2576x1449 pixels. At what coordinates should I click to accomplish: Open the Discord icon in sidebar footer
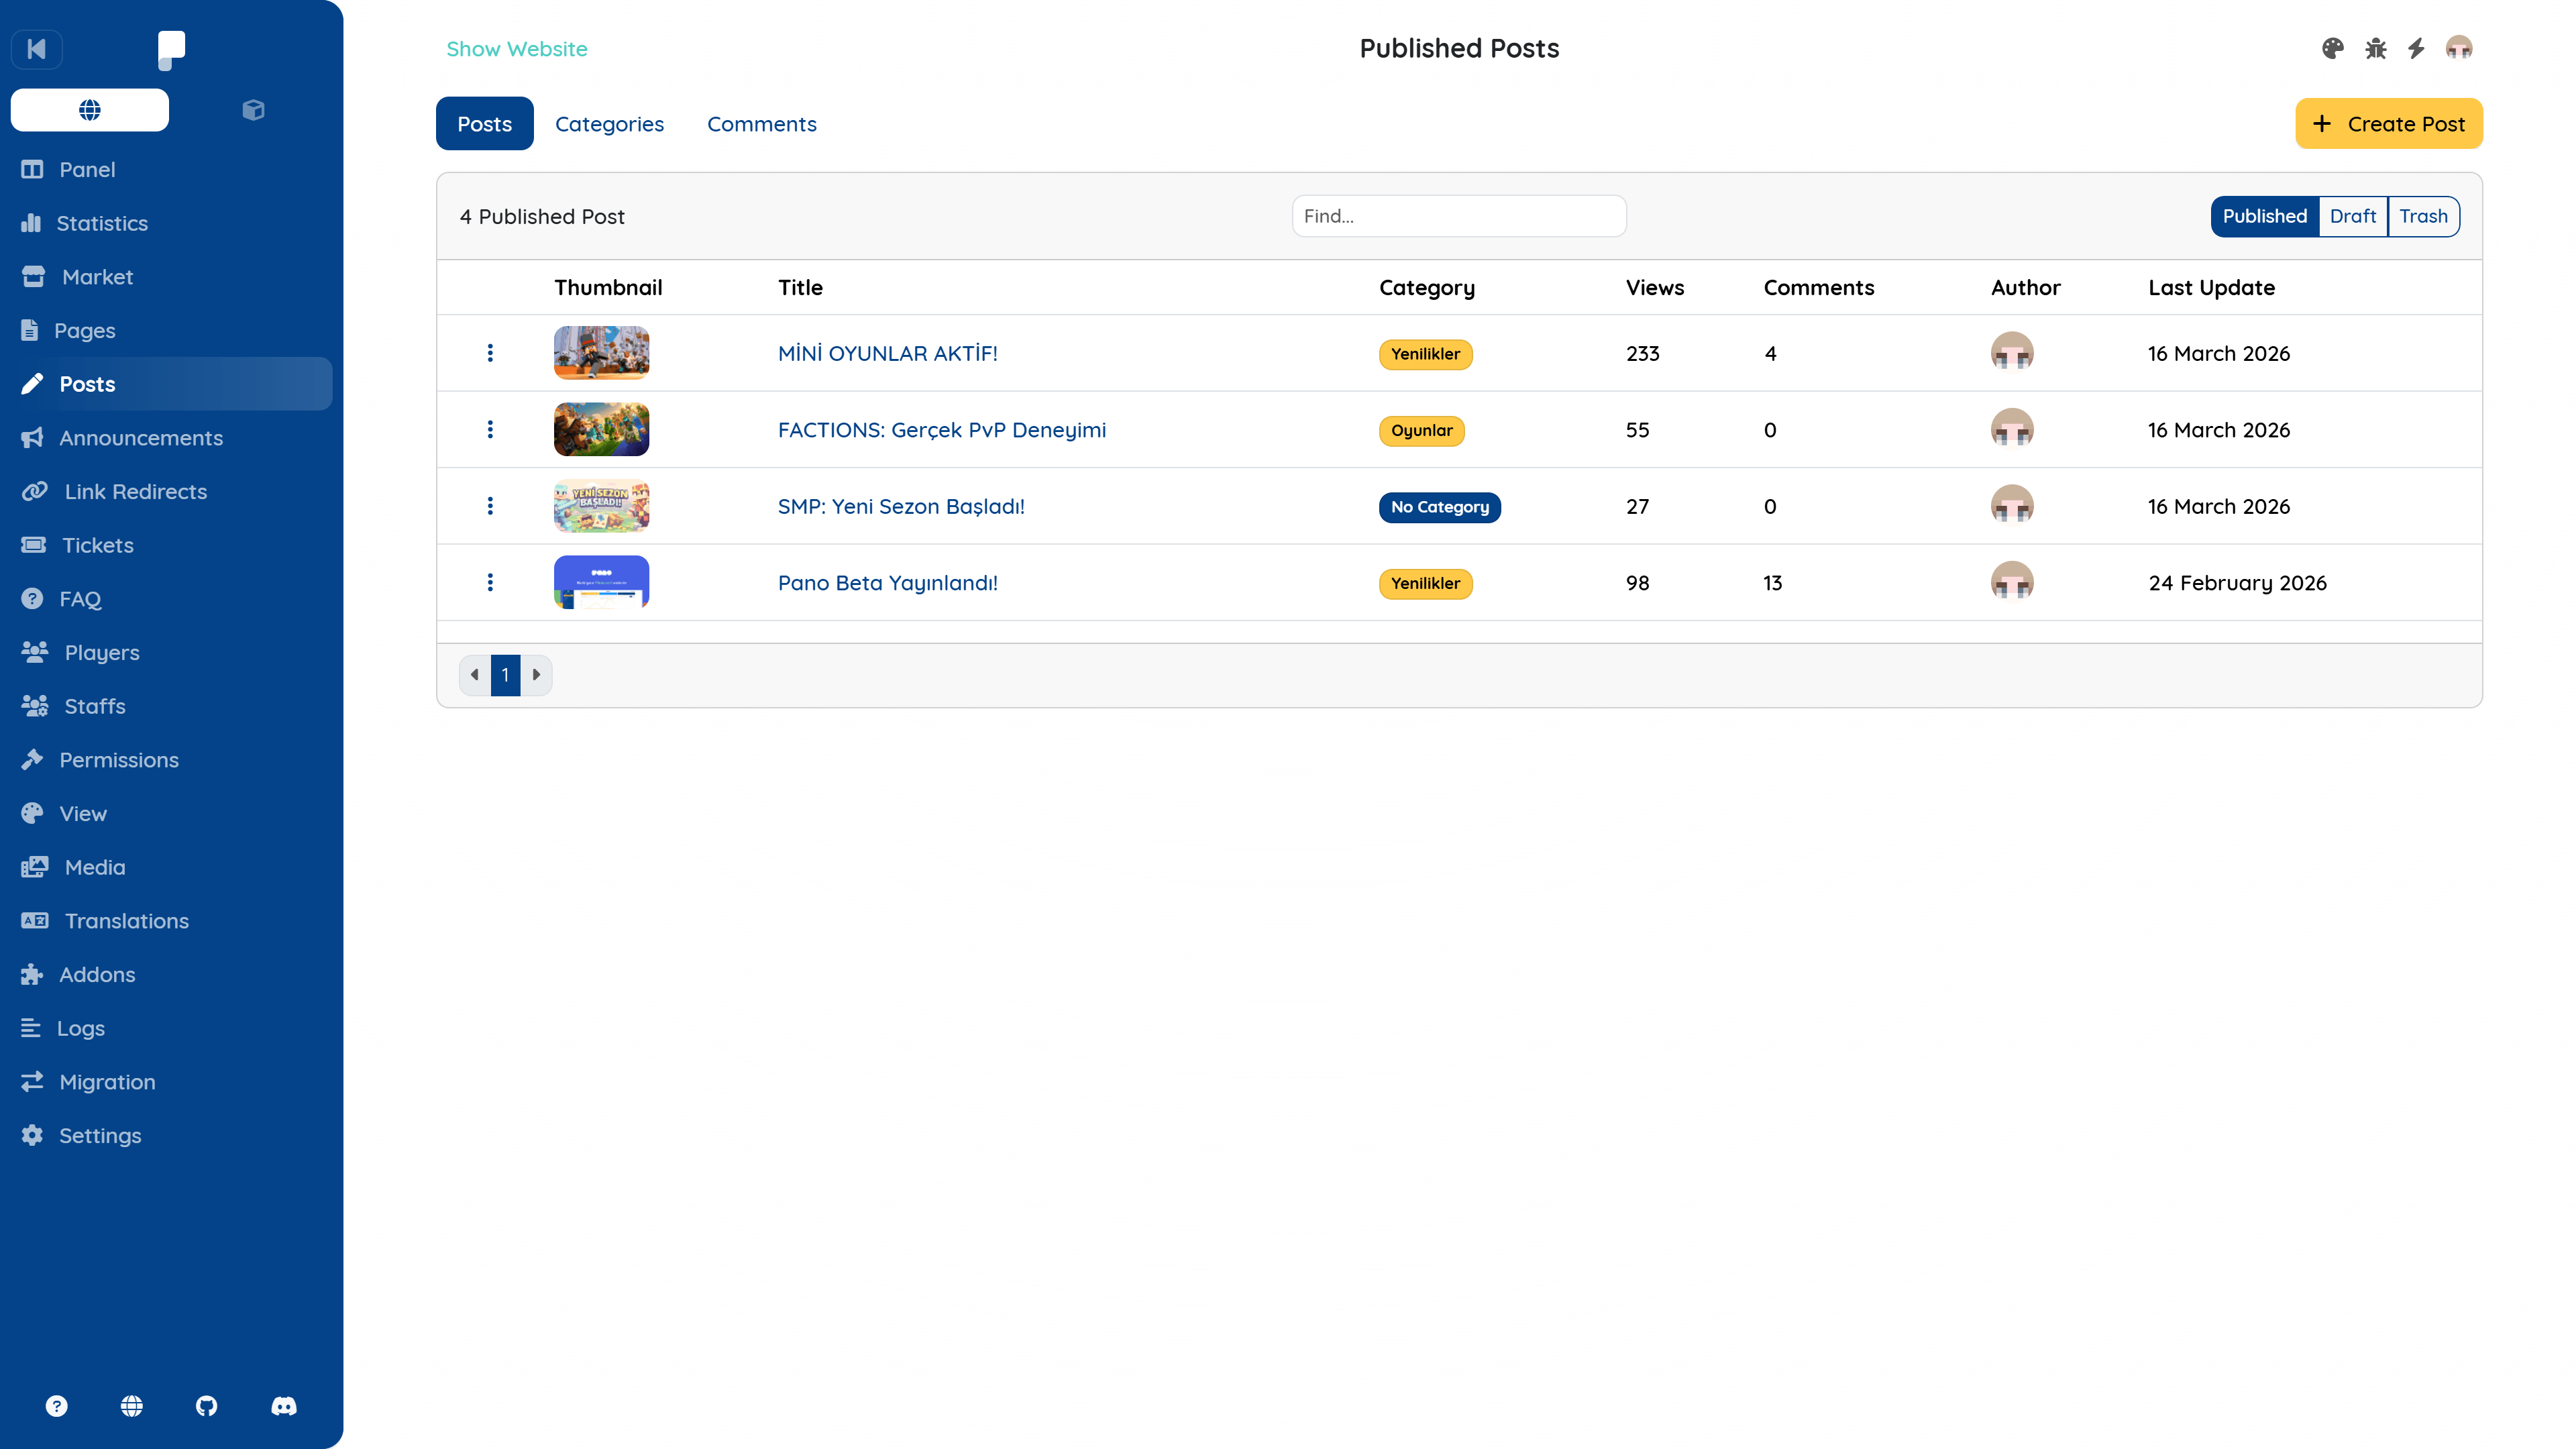pyautogui.click(x=284, y=1406)
